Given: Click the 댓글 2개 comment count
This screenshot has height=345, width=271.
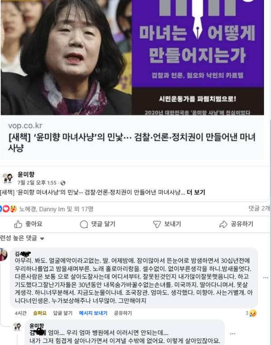Looking at the screenshot, I should (259, 208).
